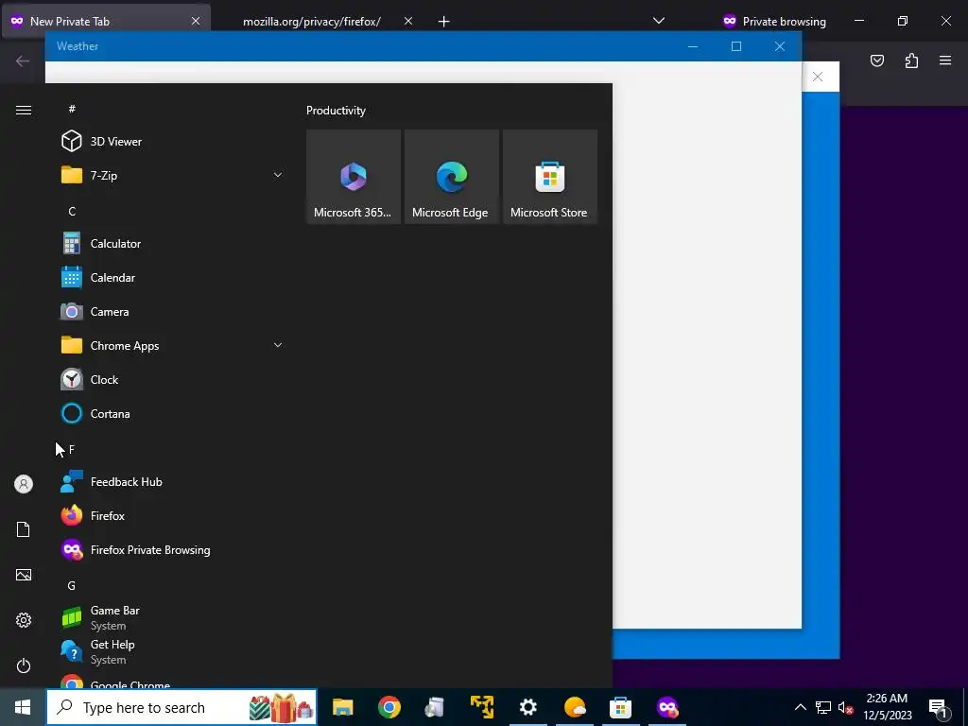Open Microsoft Store from the taskbar
Screen dimensions: 968x726
tap(620, 707)
